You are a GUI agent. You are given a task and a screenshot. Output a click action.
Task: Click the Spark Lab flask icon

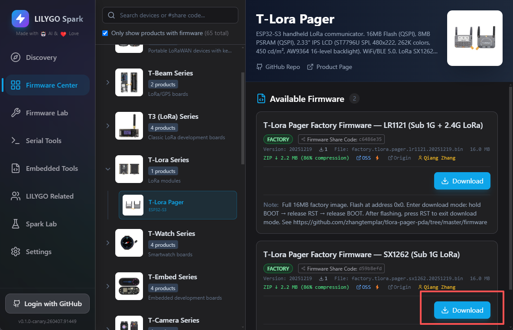pyautogui.click(x=16, y=224)
